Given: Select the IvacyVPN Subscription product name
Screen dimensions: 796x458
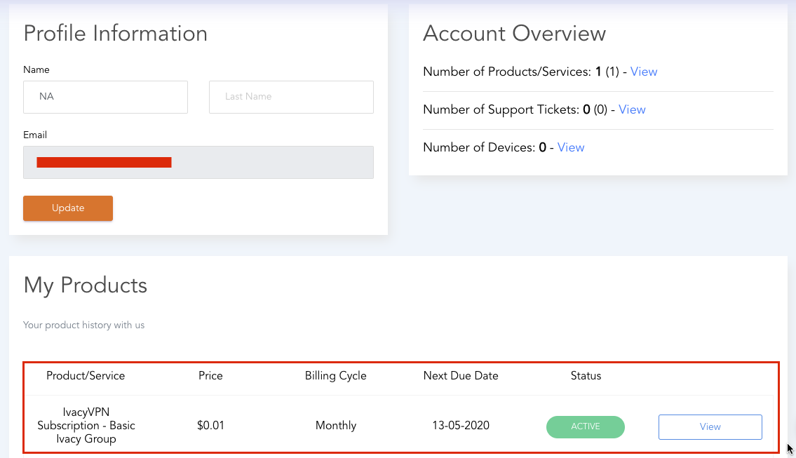Looking at the screenshot, I should [x=86, y=426].
